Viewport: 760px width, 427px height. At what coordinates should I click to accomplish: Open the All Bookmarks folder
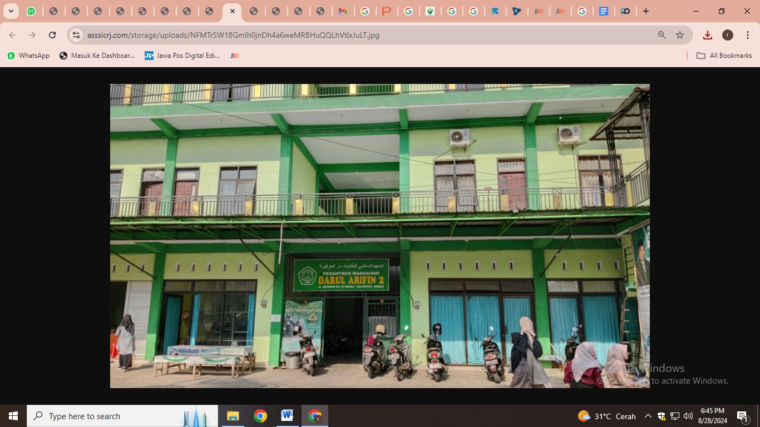coord(724,56)
